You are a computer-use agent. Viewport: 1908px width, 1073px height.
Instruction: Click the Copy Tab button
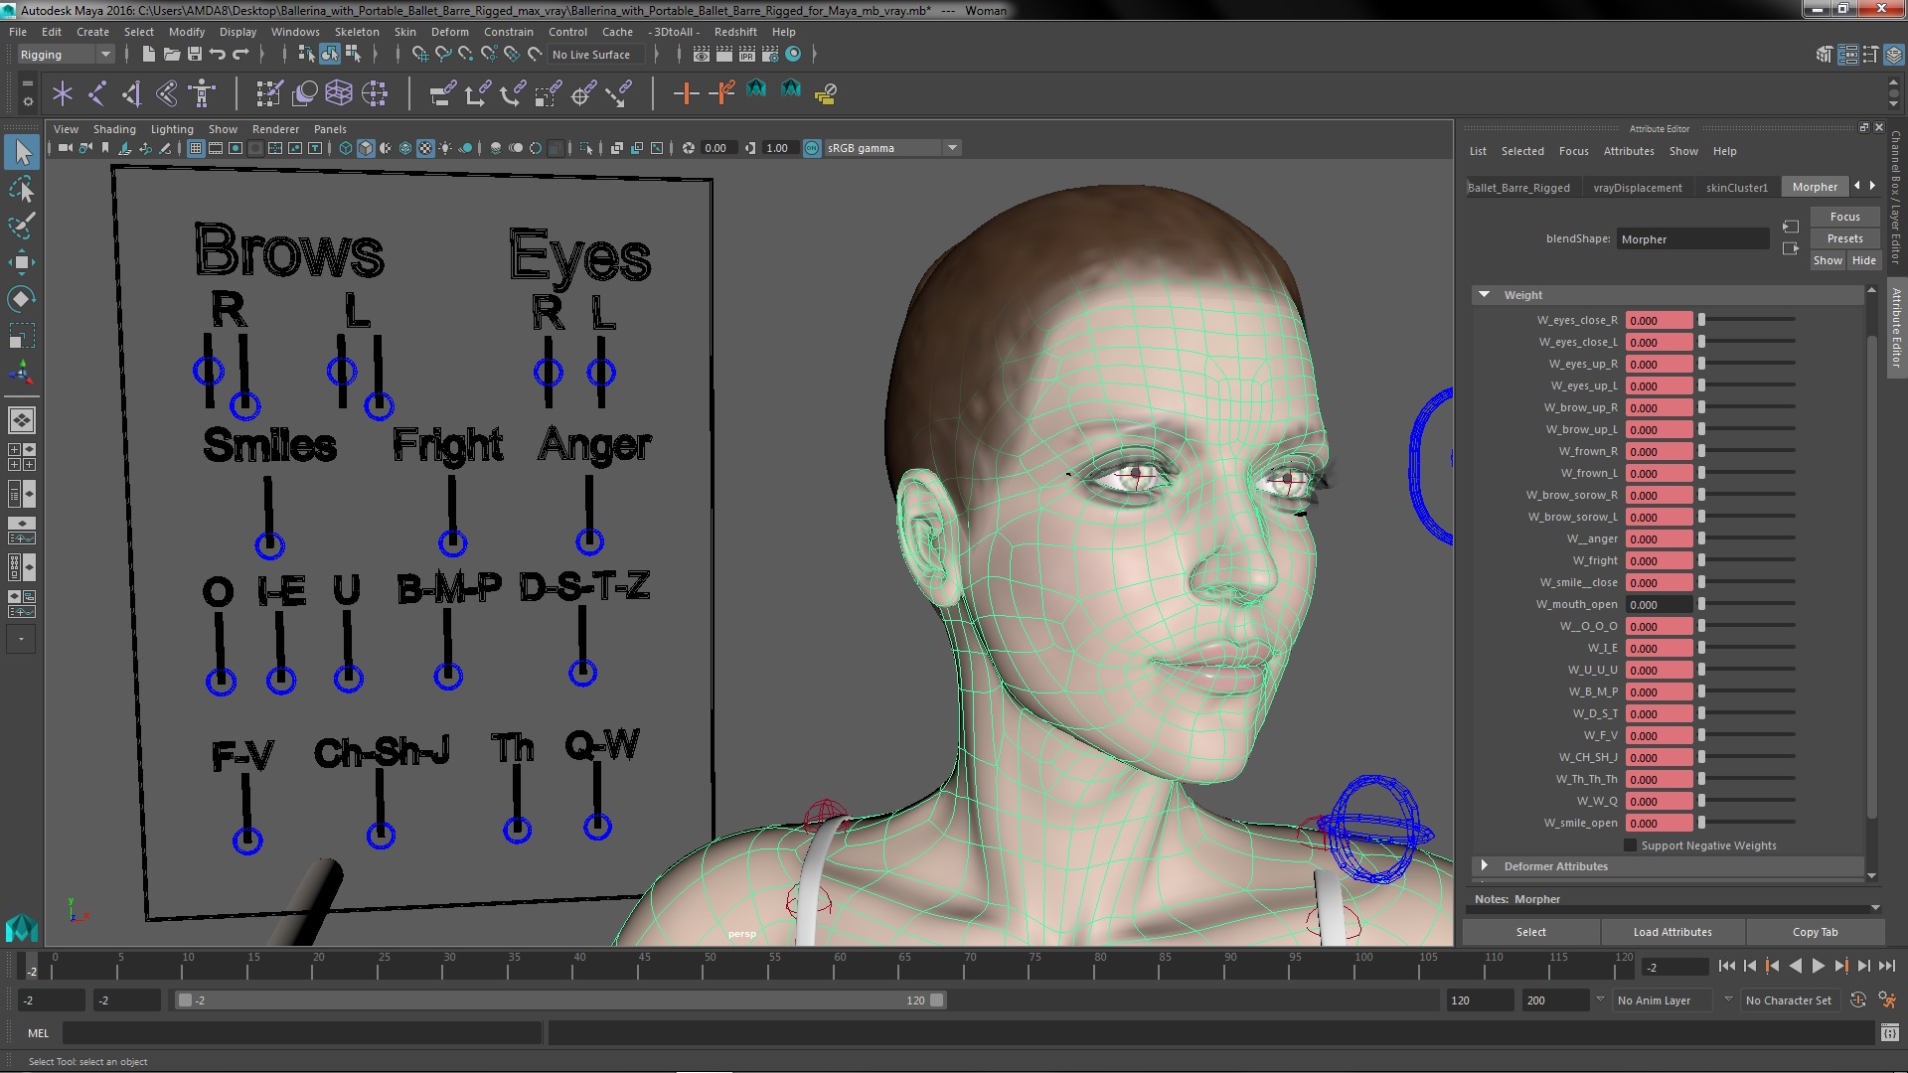[x=1815, y=932]
